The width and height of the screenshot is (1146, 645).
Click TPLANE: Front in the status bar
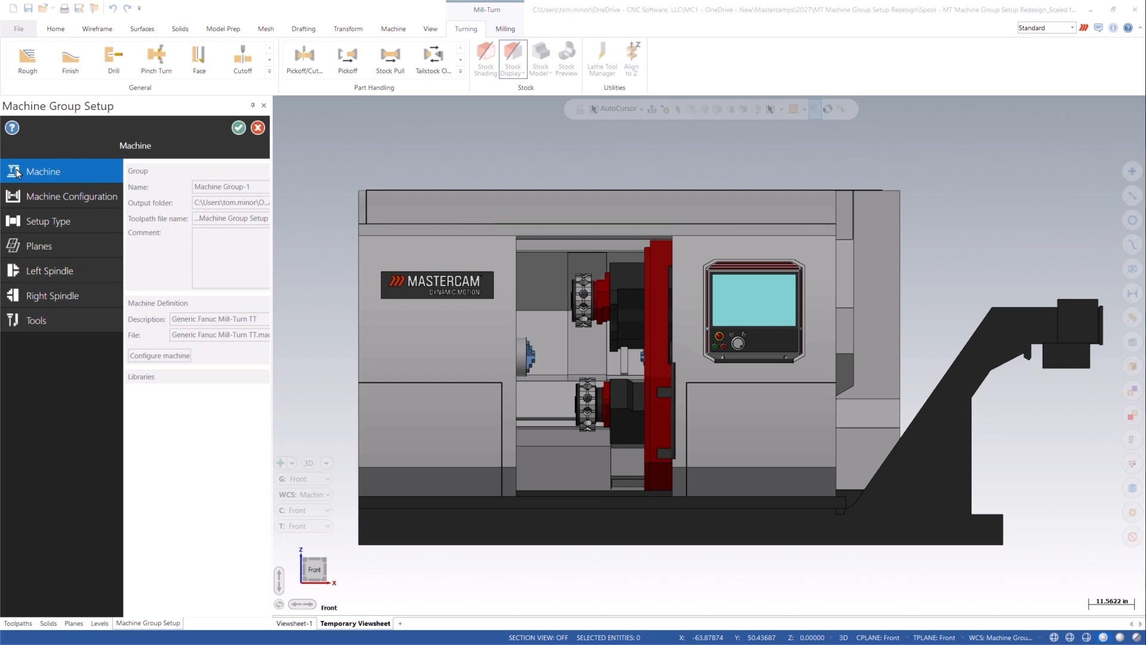point(934,638)
